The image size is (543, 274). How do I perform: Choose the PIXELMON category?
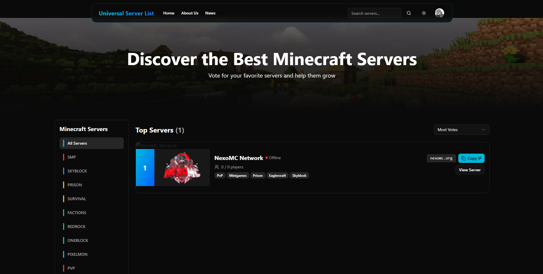77,254
